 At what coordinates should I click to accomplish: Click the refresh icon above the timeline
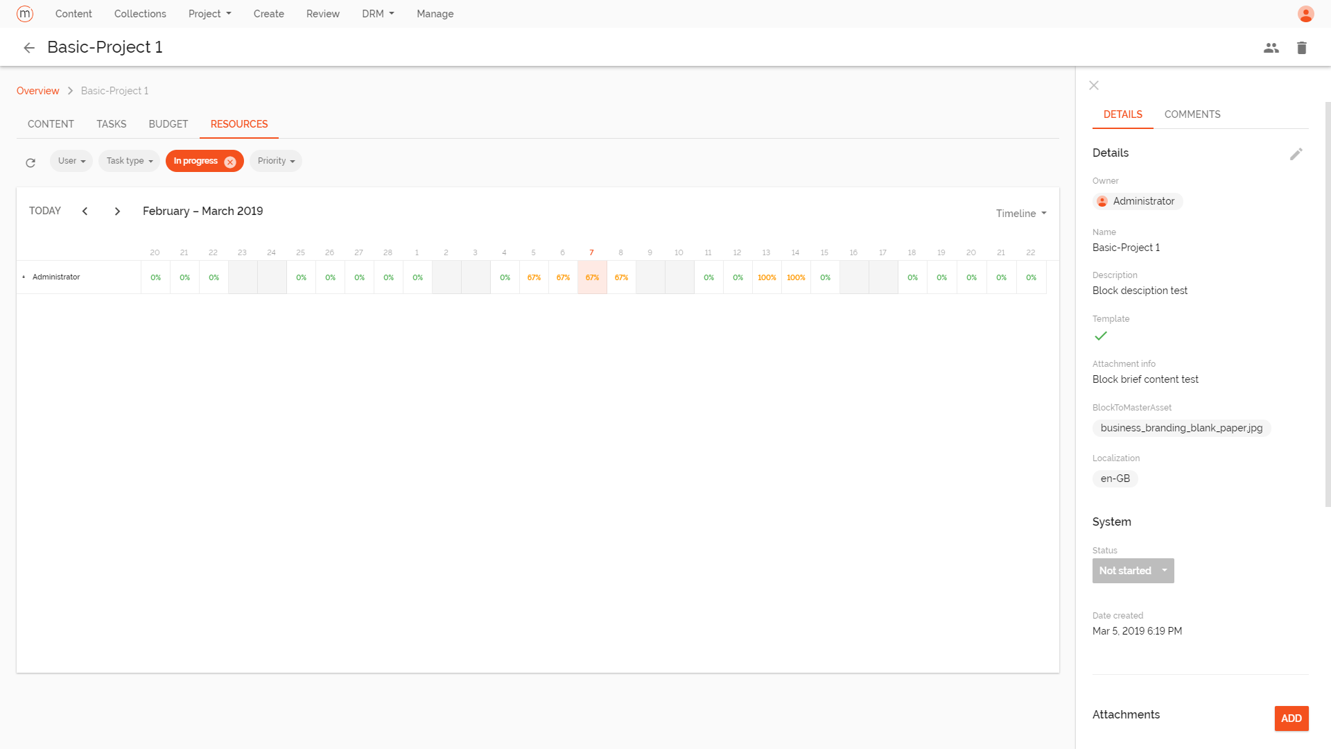(x=31, y=162)
